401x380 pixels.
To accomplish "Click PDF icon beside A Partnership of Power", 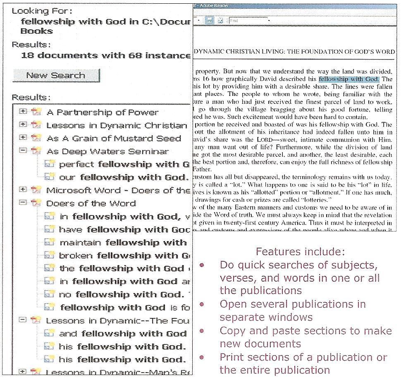I will coord(36,112).
